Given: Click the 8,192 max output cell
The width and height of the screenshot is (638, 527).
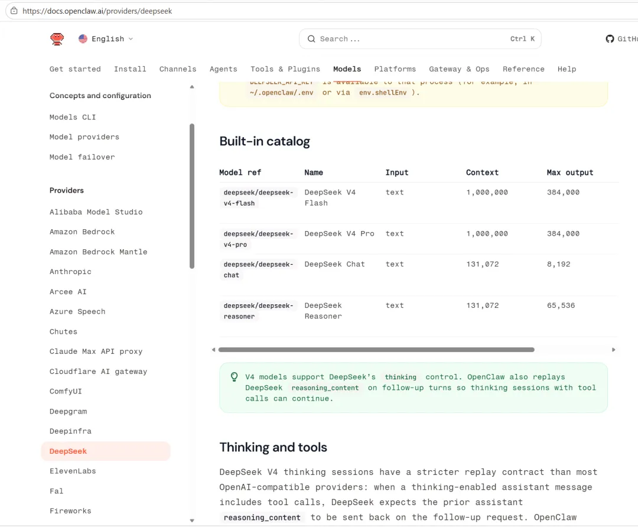Looking at the screenshot, I should (x=558, y=264).
